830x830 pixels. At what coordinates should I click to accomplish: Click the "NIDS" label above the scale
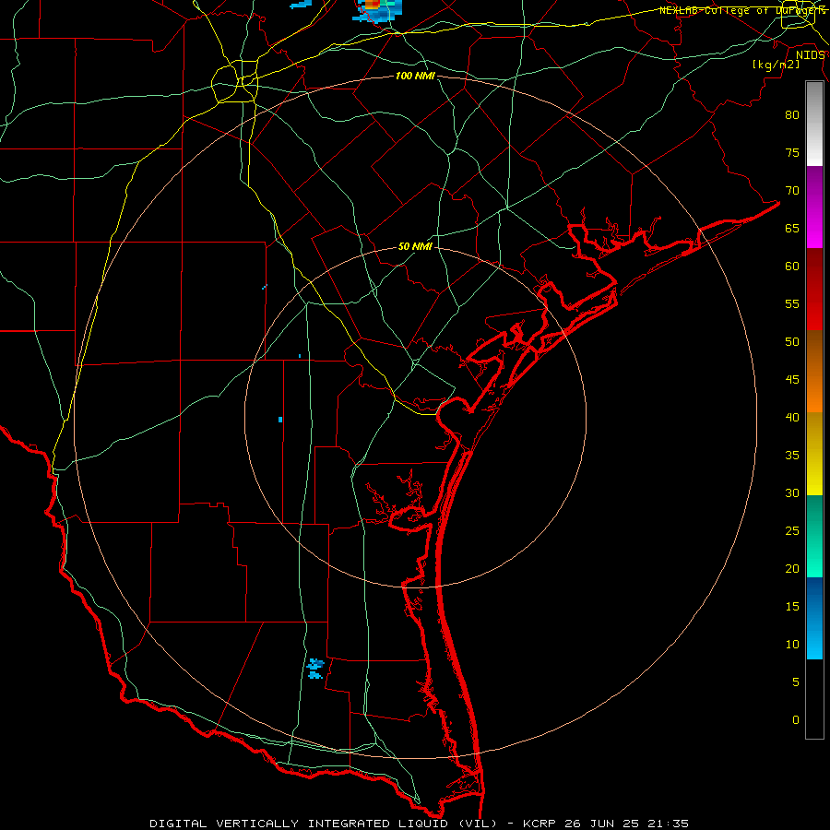click(x=810, y=55)
